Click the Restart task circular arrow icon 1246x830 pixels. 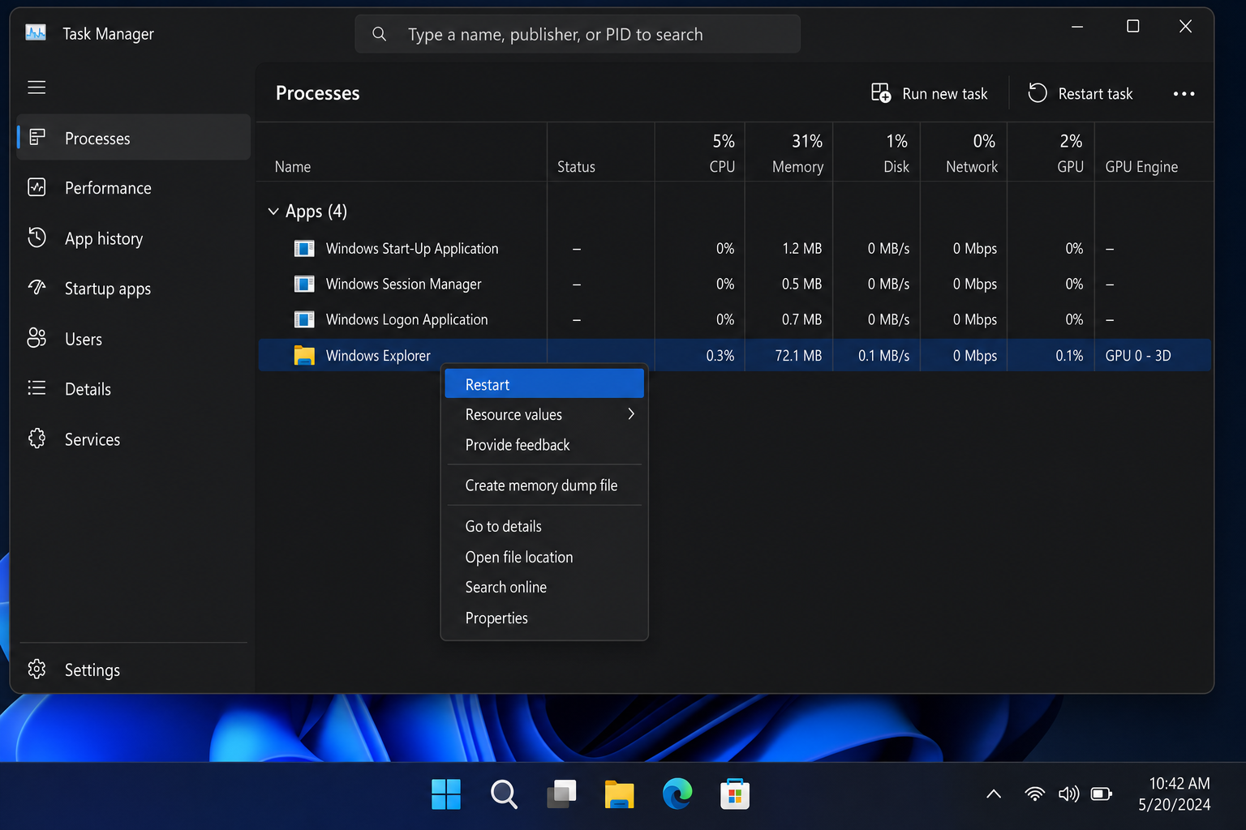pyautogui.click(x=1038, y=93)
